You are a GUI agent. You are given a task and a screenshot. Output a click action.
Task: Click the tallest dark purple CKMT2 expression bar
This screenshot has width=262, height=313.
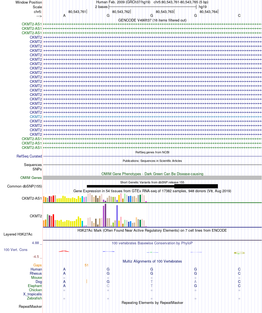(x=105, y=215)
